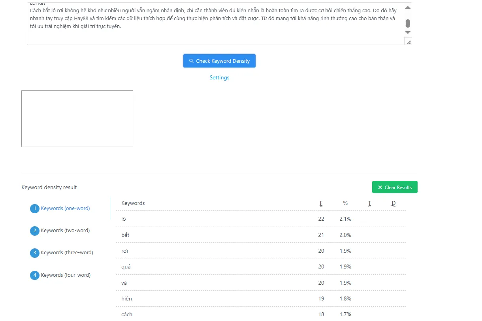Viewport: 482px width, 321px height.
Task: Click numbered circle 4 for four-word keywords
Action: [x=35, y=275]
